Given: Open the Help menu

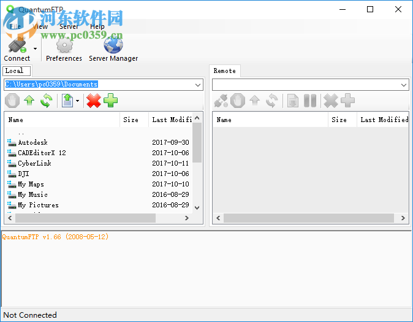Looking at the screenshot, I should tap(97, 26).
